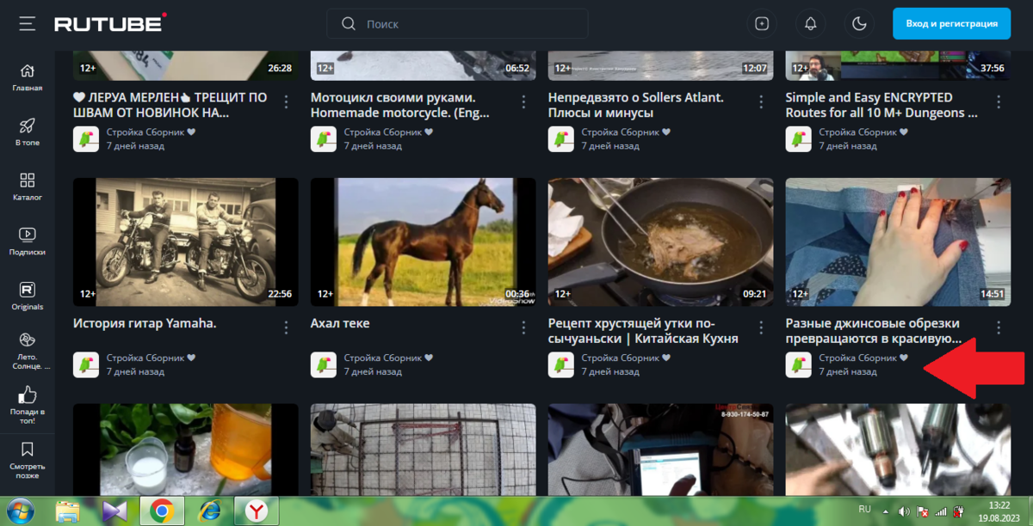Click Вход и регистрация button
Viewport: 1033px width, 526px height.
click(x=951, y=24)
